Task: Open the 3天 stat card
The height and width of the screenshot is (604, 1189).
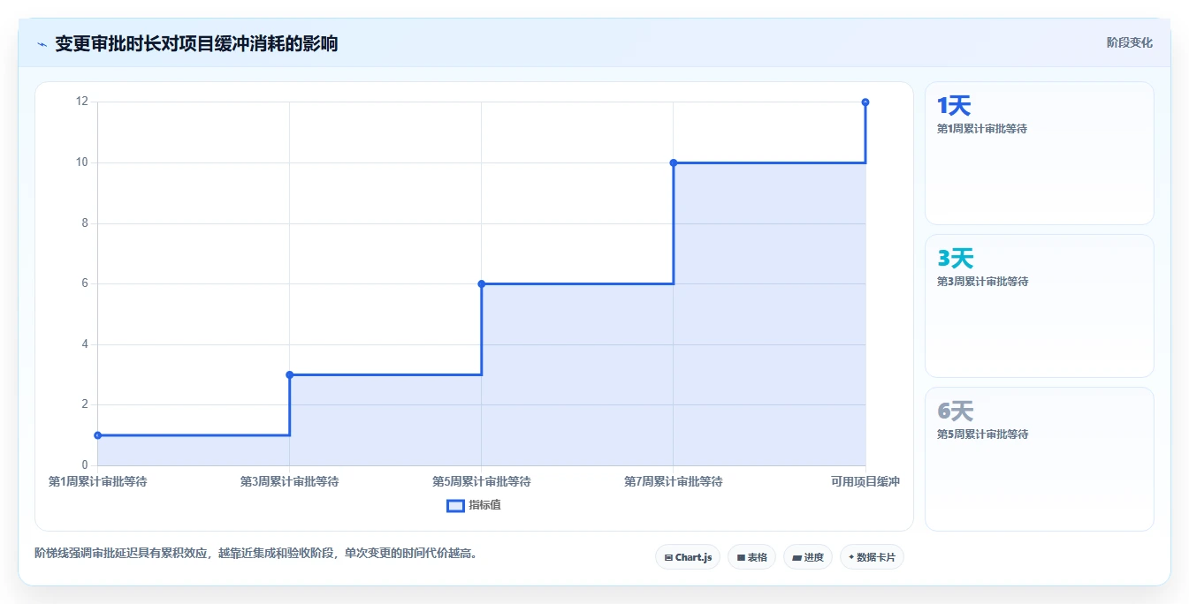Action: point(1040,306)
